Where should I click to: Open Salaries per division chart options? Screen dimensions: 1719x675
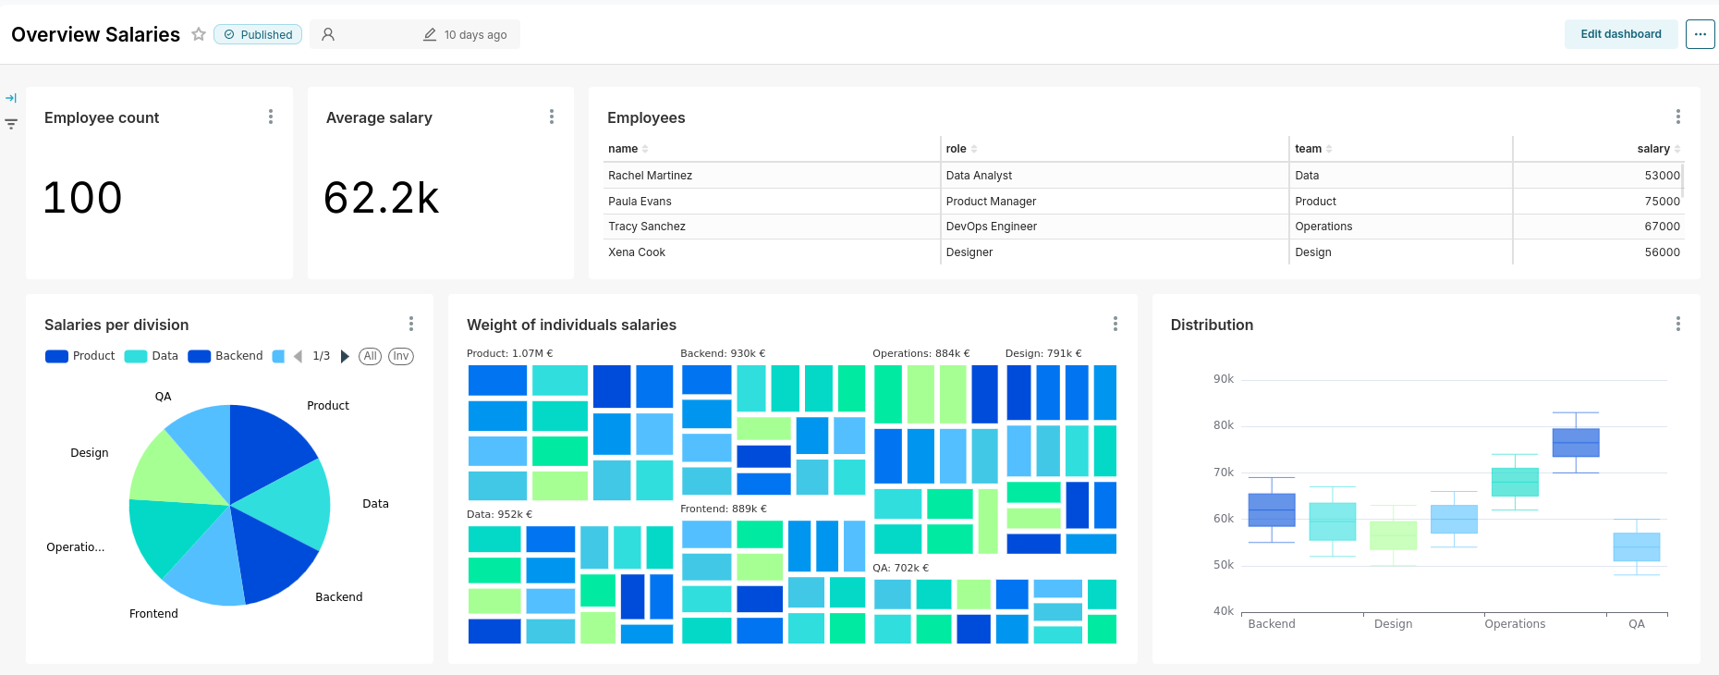(411, 324)
